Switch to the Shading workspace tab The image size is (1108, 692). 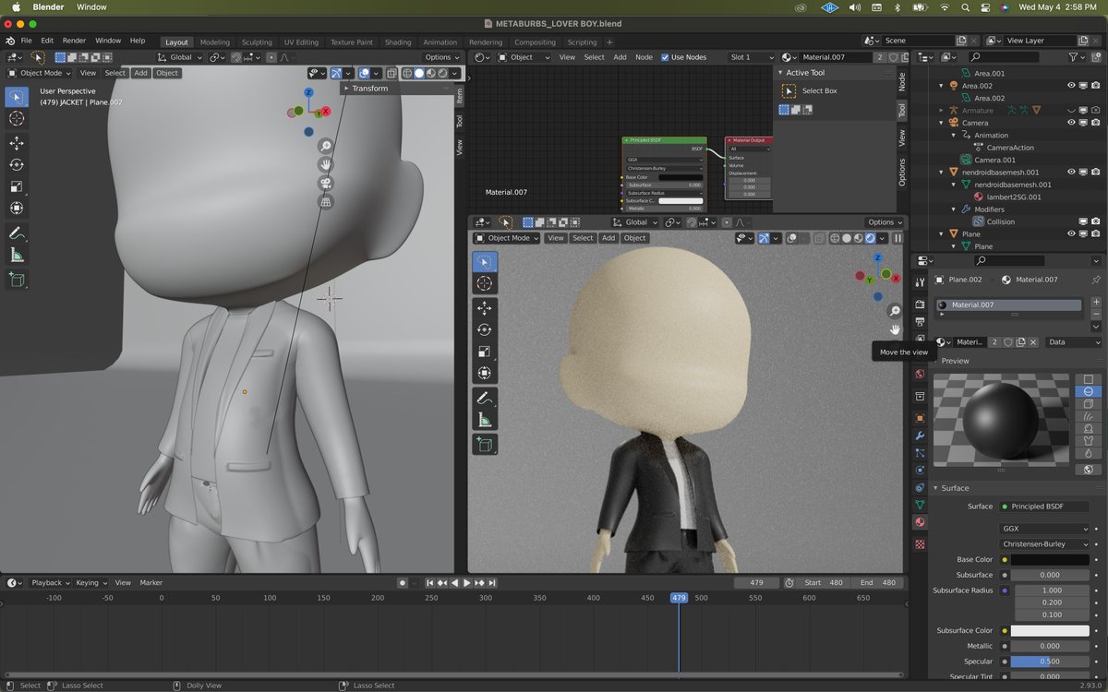pyautogui.click(x=398, y=42)
